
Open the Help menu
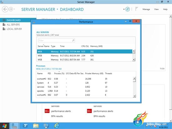click(165, 9)
